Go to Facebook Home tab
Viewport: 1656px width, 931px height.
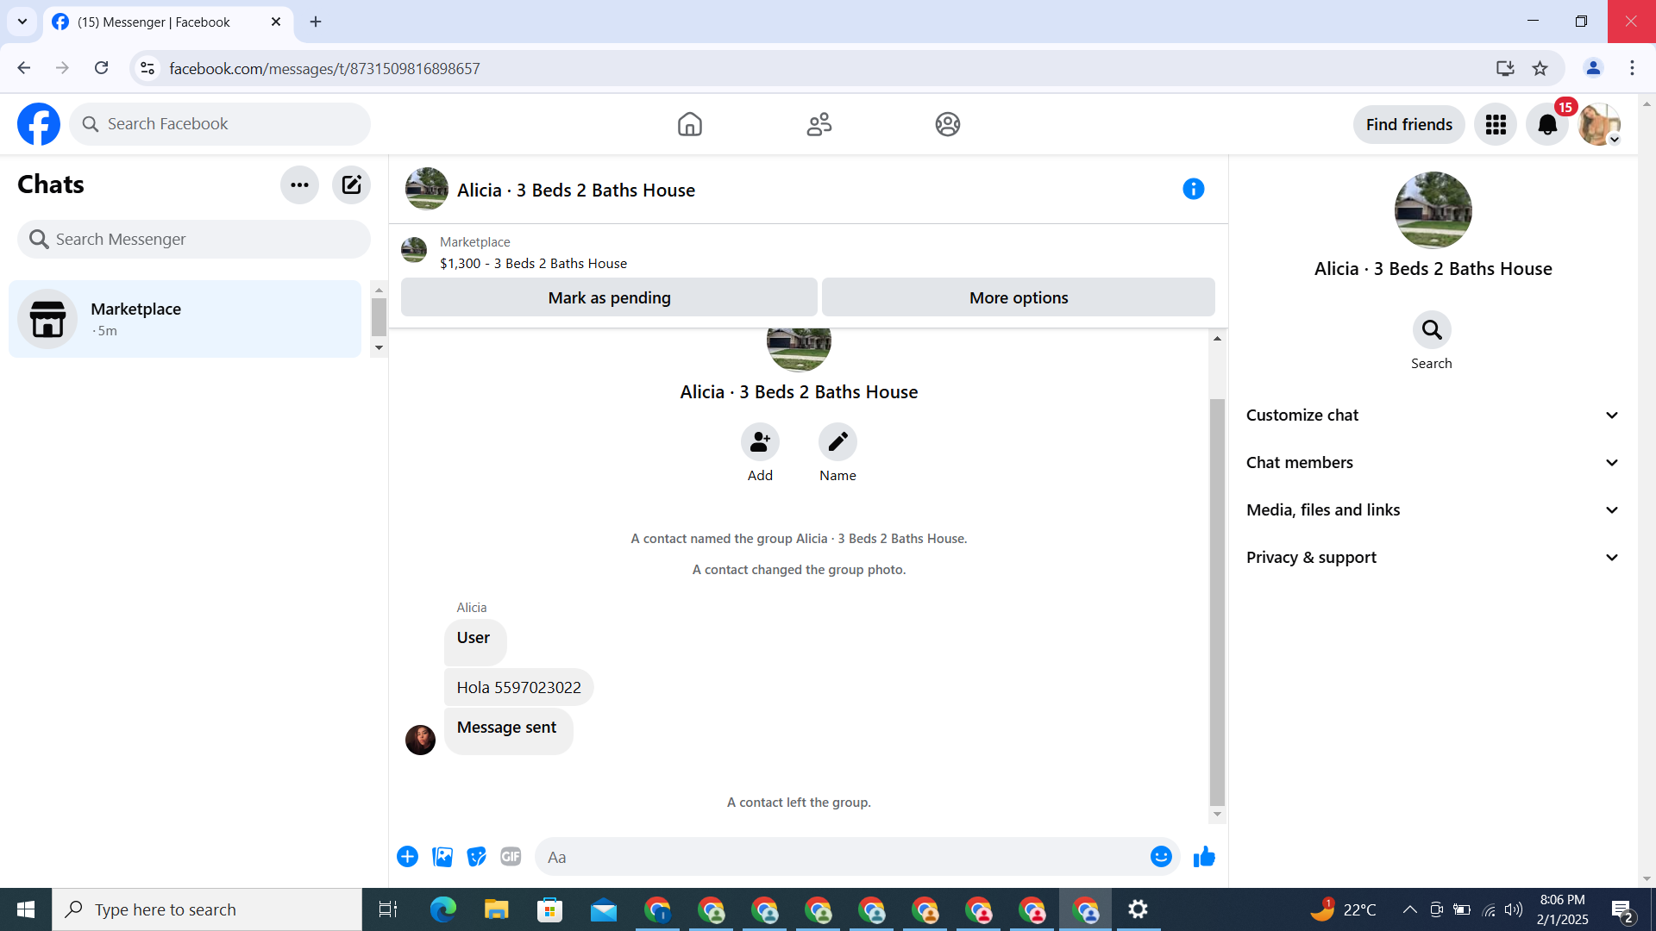(689, 125)
